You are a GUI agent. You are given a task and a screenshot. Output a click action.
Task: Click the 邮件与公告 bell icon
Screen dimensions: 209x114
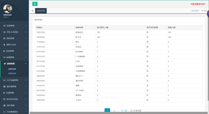(x=4, y=45)
